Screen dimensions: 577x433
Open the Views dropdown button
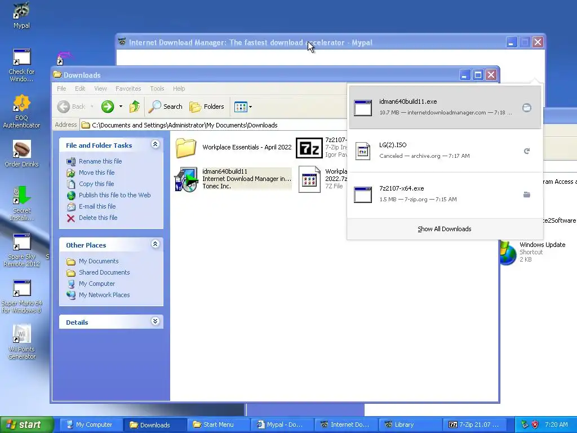pos(243,107)
